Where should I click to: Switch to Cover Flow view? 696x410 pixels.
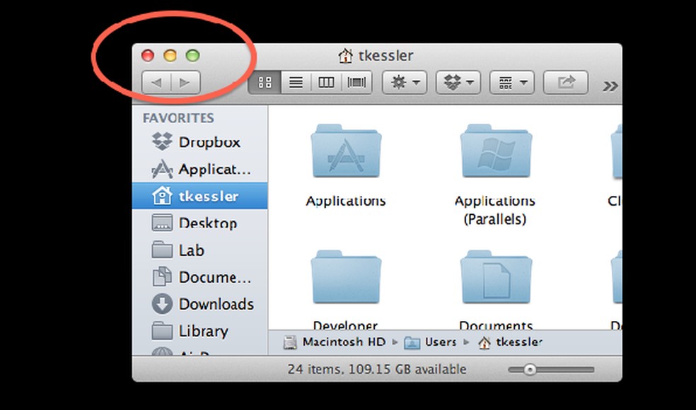pyautogui.click(x=357, y=83)
